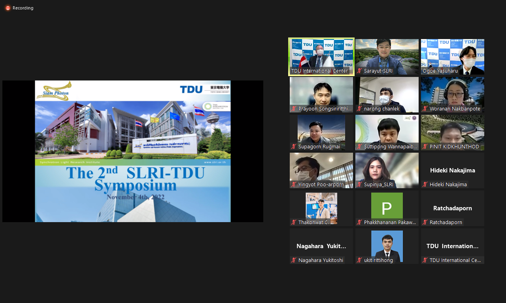
Task: Select narong chanlek video tile
Action: click(x=387, y=95)
